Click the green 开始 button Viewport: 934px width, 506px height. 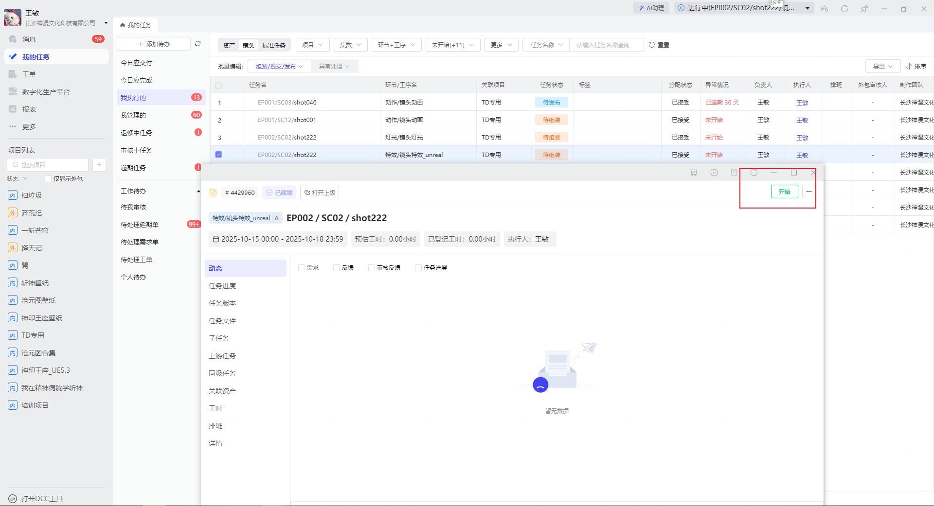[784, 192]
